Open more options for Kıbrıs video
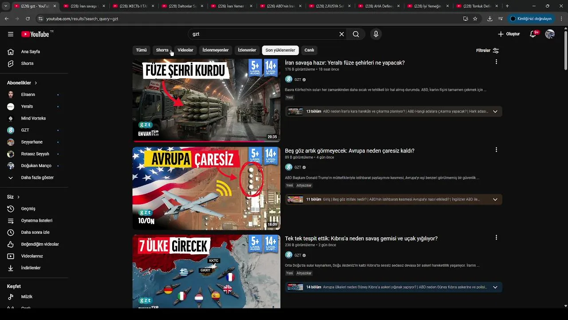 point(496,238)
